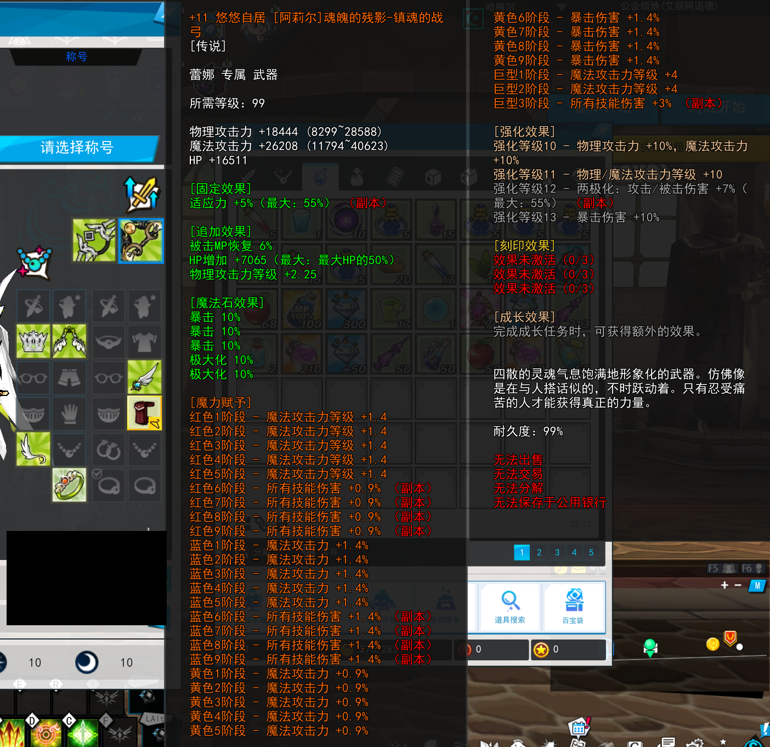Switch to the potion consumables inventory tab

click(320, 177)
